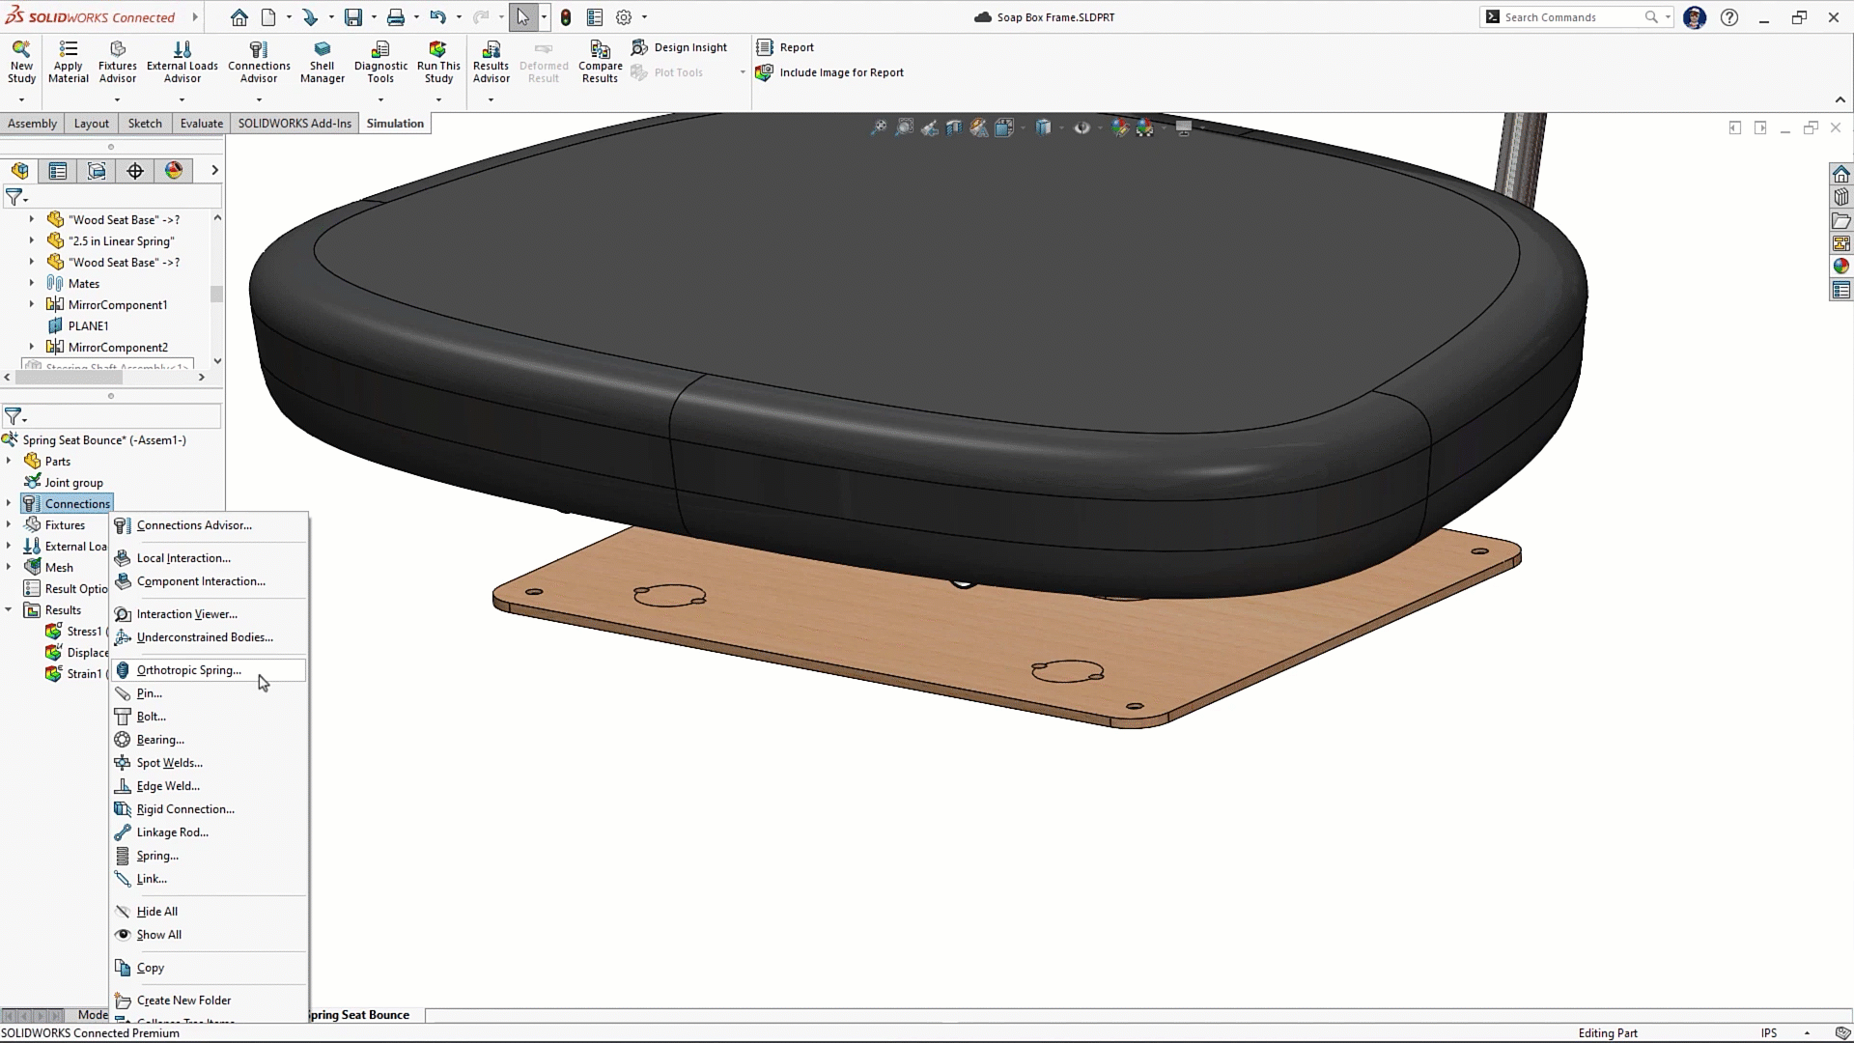Collapse the ribbon with chevron

[1840, 99]
